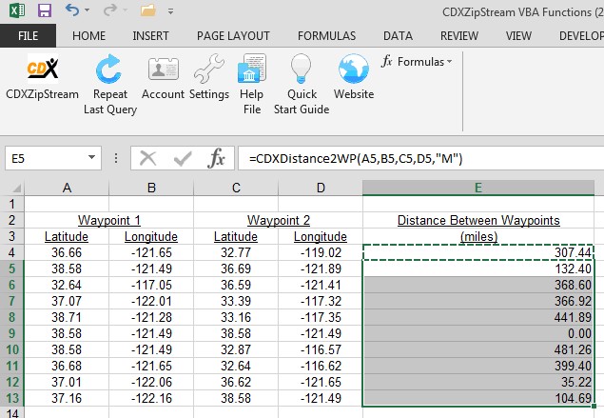
Task: Click cell containing 38.71
Action: click(67, 317)
